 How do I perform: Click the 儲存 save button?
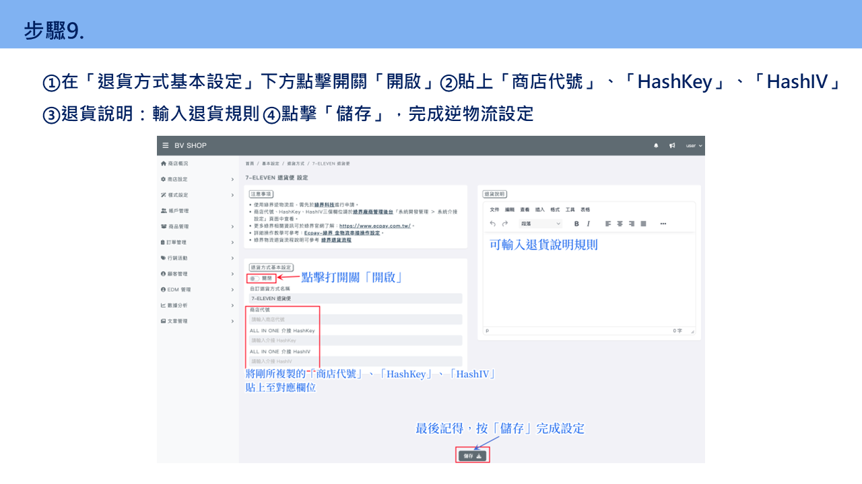(472, 456)
